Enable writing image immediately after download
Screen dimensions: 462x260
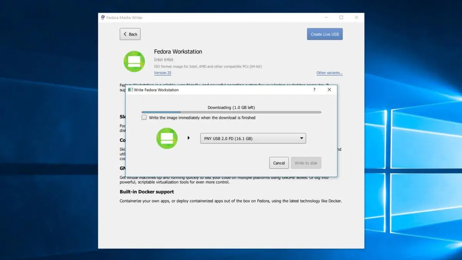coord(144,117)
